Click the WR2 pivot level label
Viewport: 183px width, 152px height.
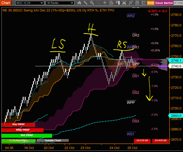coord(131,16)
